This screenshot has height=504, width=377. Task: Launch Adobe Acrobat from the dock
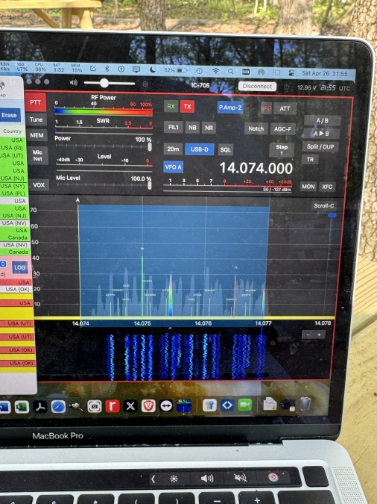pos(40,407)
